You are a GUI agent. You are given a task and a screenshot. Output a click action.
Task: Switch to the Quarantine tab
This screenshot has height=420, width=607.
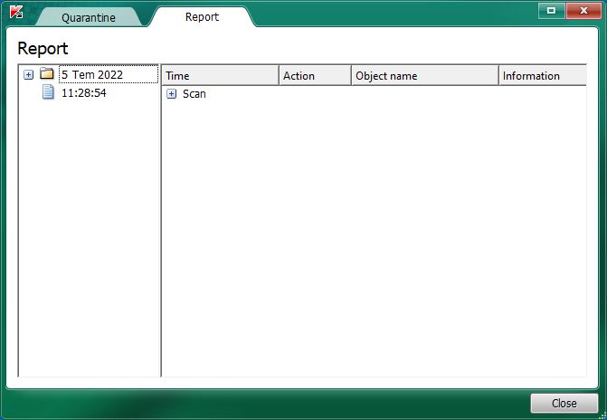[x=89, y=17]
